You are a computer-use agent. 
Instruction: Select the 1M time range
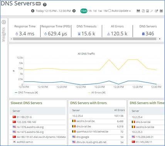point(105,11)
